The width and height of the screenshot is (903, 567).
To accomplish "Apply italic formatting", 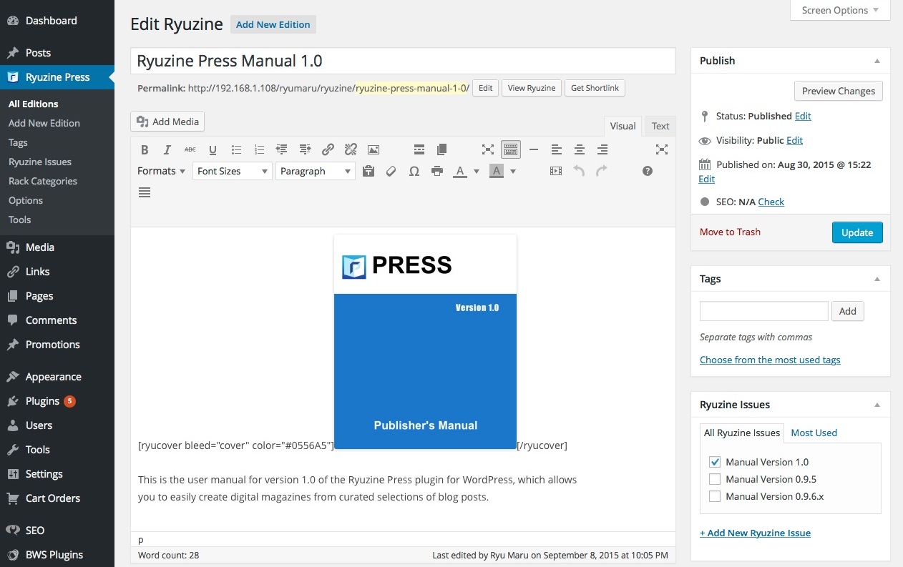I will (x=167, y=149).
